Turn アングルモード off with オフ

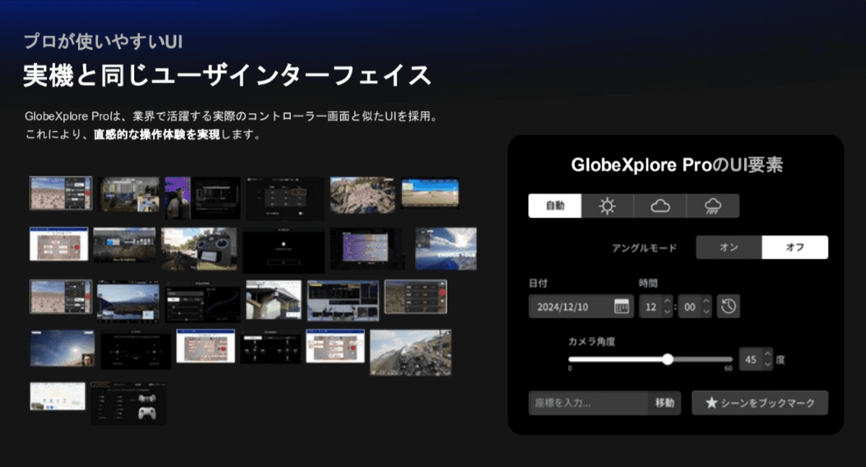795,247
